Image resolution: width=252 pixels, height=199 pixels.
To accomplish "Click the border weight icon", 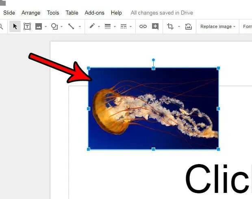I will [108, 26].
